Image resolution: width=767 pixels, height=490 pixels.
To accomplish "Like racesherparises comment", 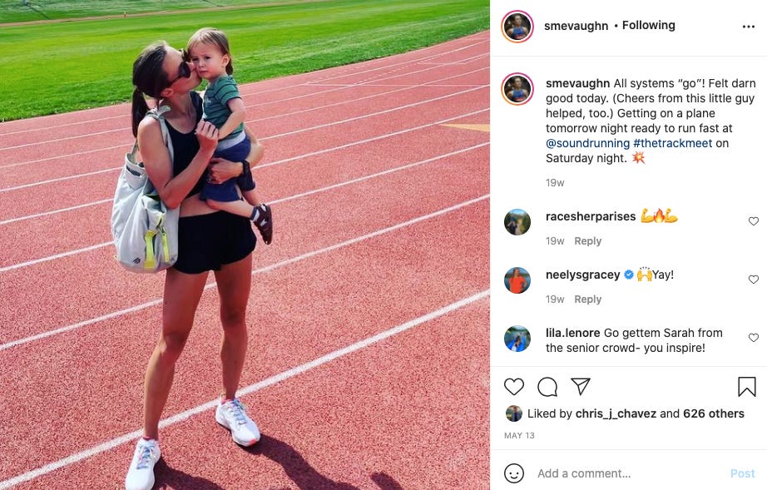I will pos(754,221).
